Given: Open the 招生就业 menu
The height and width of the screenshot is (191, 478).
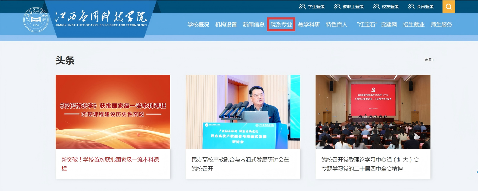Looking at the screenshot, I should point(414,25).
